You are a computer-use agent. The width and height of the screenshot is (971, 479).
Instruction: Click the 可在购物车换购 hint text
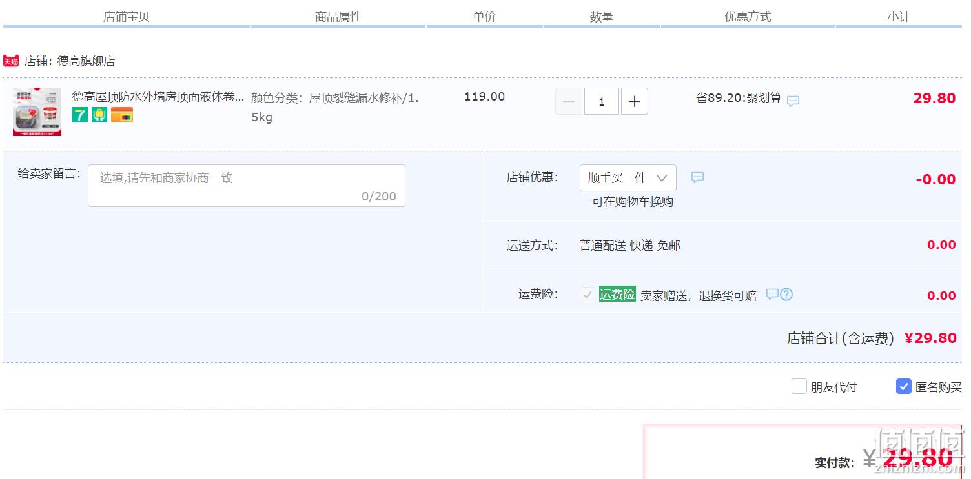coord(633,202)
